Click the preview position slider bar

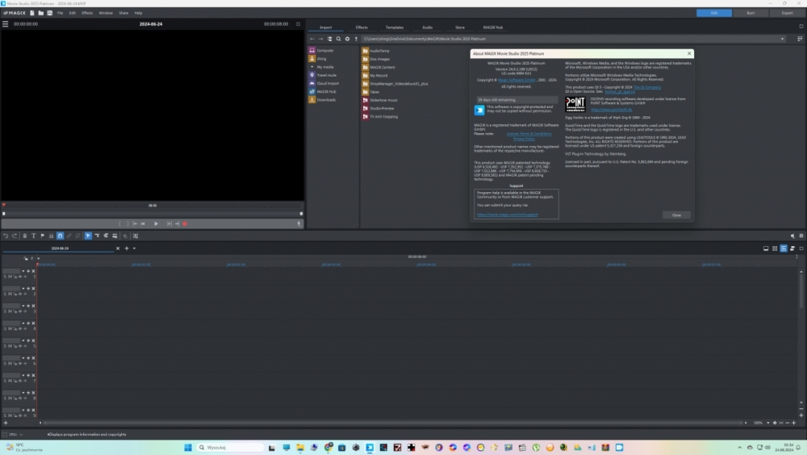click(152, 214)
